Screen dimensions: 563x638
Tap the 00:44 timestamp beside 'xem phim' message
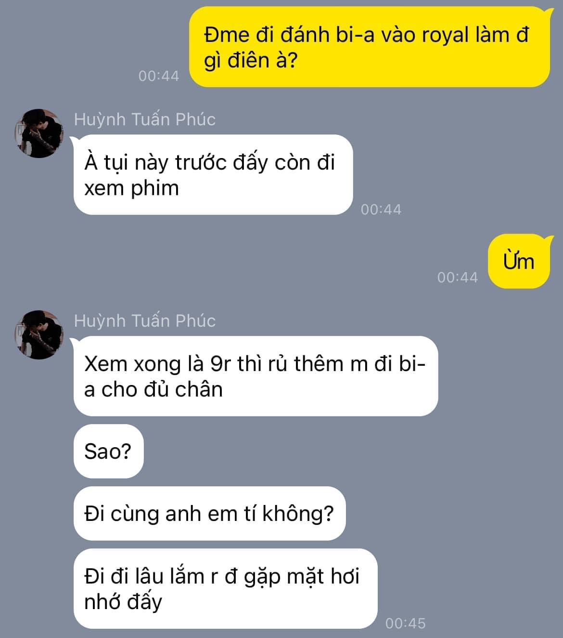coord(381,210)
